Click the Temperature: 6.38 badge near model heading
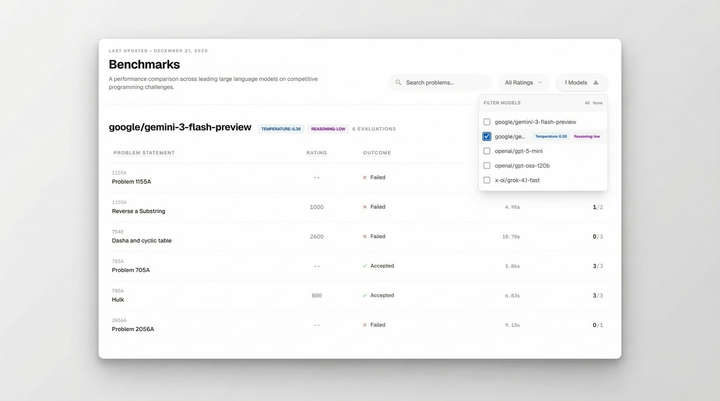 click(x=281, y=129)
